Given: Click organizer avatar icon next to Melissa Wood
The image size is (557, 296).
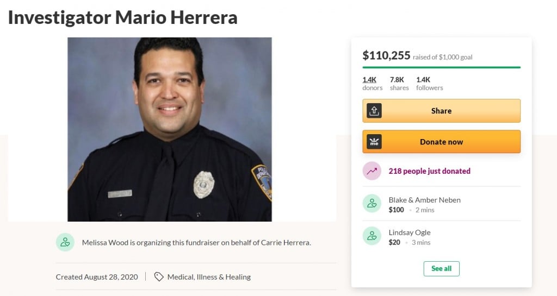Looking at the screenshot, I should coord(65,242).
